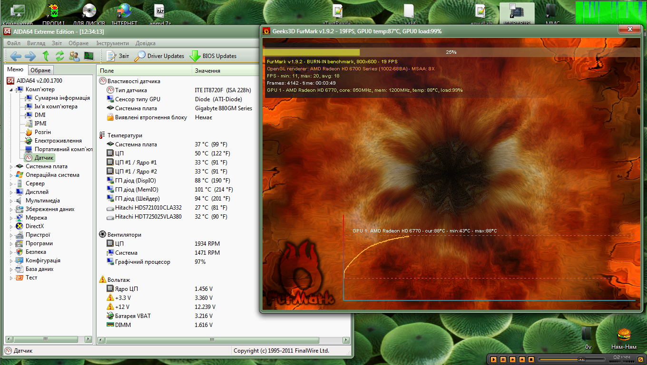Viewport: 647px width, 365px height.
Task: Open the users icon in AIDA64 toolbar
Action: coord(74,56)
